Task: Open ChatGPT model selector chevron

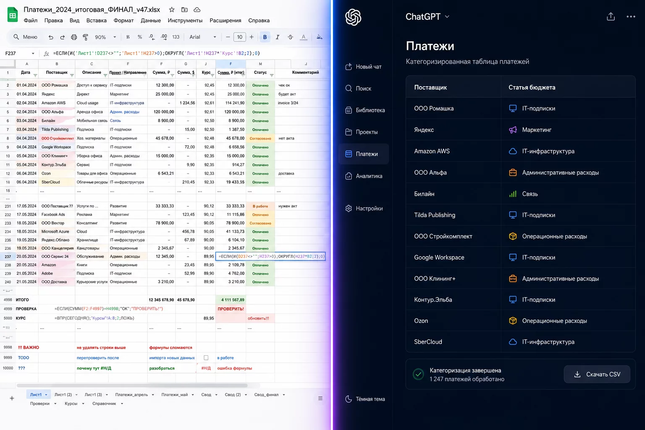Action: (x=447, y=17)
